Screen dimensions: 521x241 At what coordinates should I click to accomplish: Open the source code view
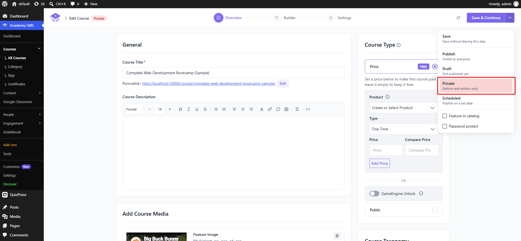coord(308,109)
